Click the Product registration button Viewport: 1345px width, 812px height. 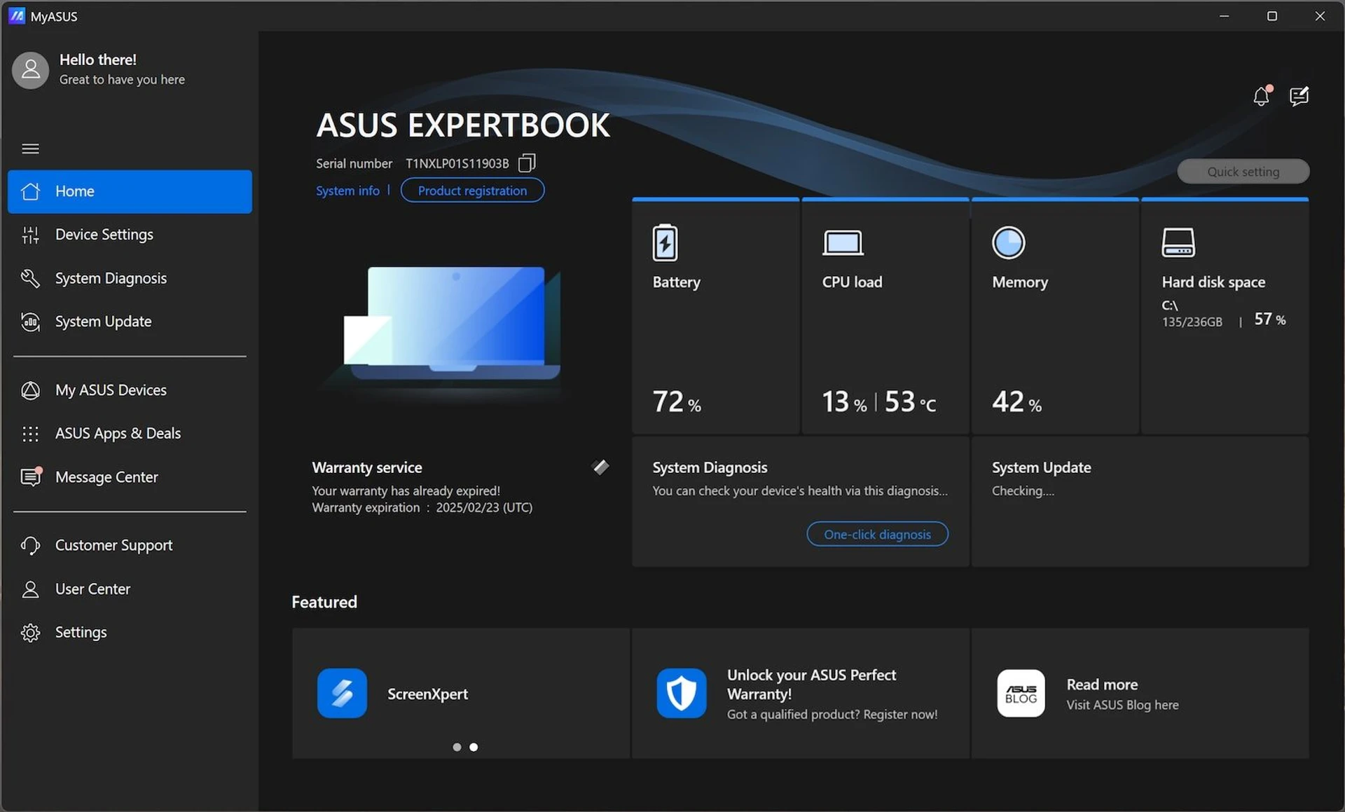[x=472, y=191]
